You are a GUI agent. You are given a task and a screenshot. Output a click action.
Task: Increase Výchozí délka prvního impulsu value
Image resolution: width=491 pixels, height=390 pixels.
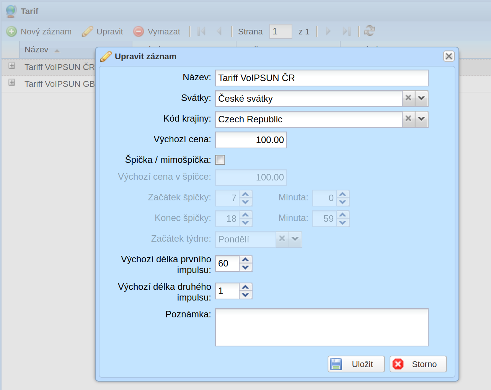pyautogui.click(x=246, y=260)
